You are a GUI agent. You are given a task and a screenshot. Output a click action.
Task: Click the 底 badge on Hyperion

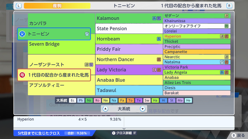227,36
